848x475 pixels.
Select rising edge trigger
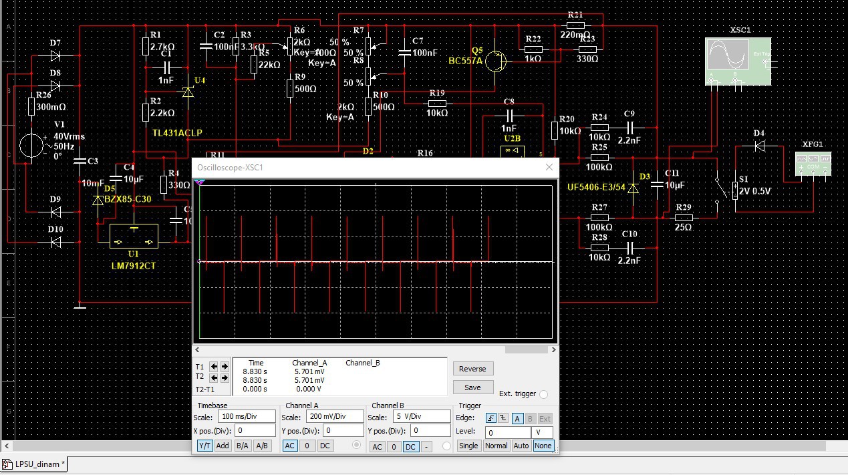click(491, 418)
